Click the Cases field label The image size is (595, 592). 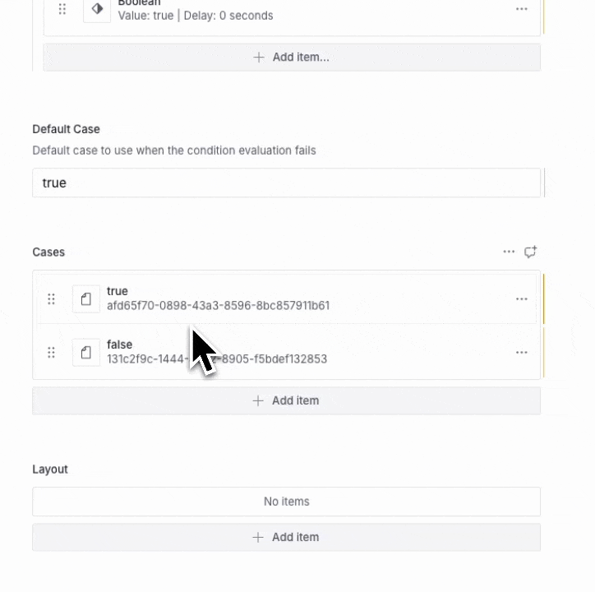pos(48,252)
